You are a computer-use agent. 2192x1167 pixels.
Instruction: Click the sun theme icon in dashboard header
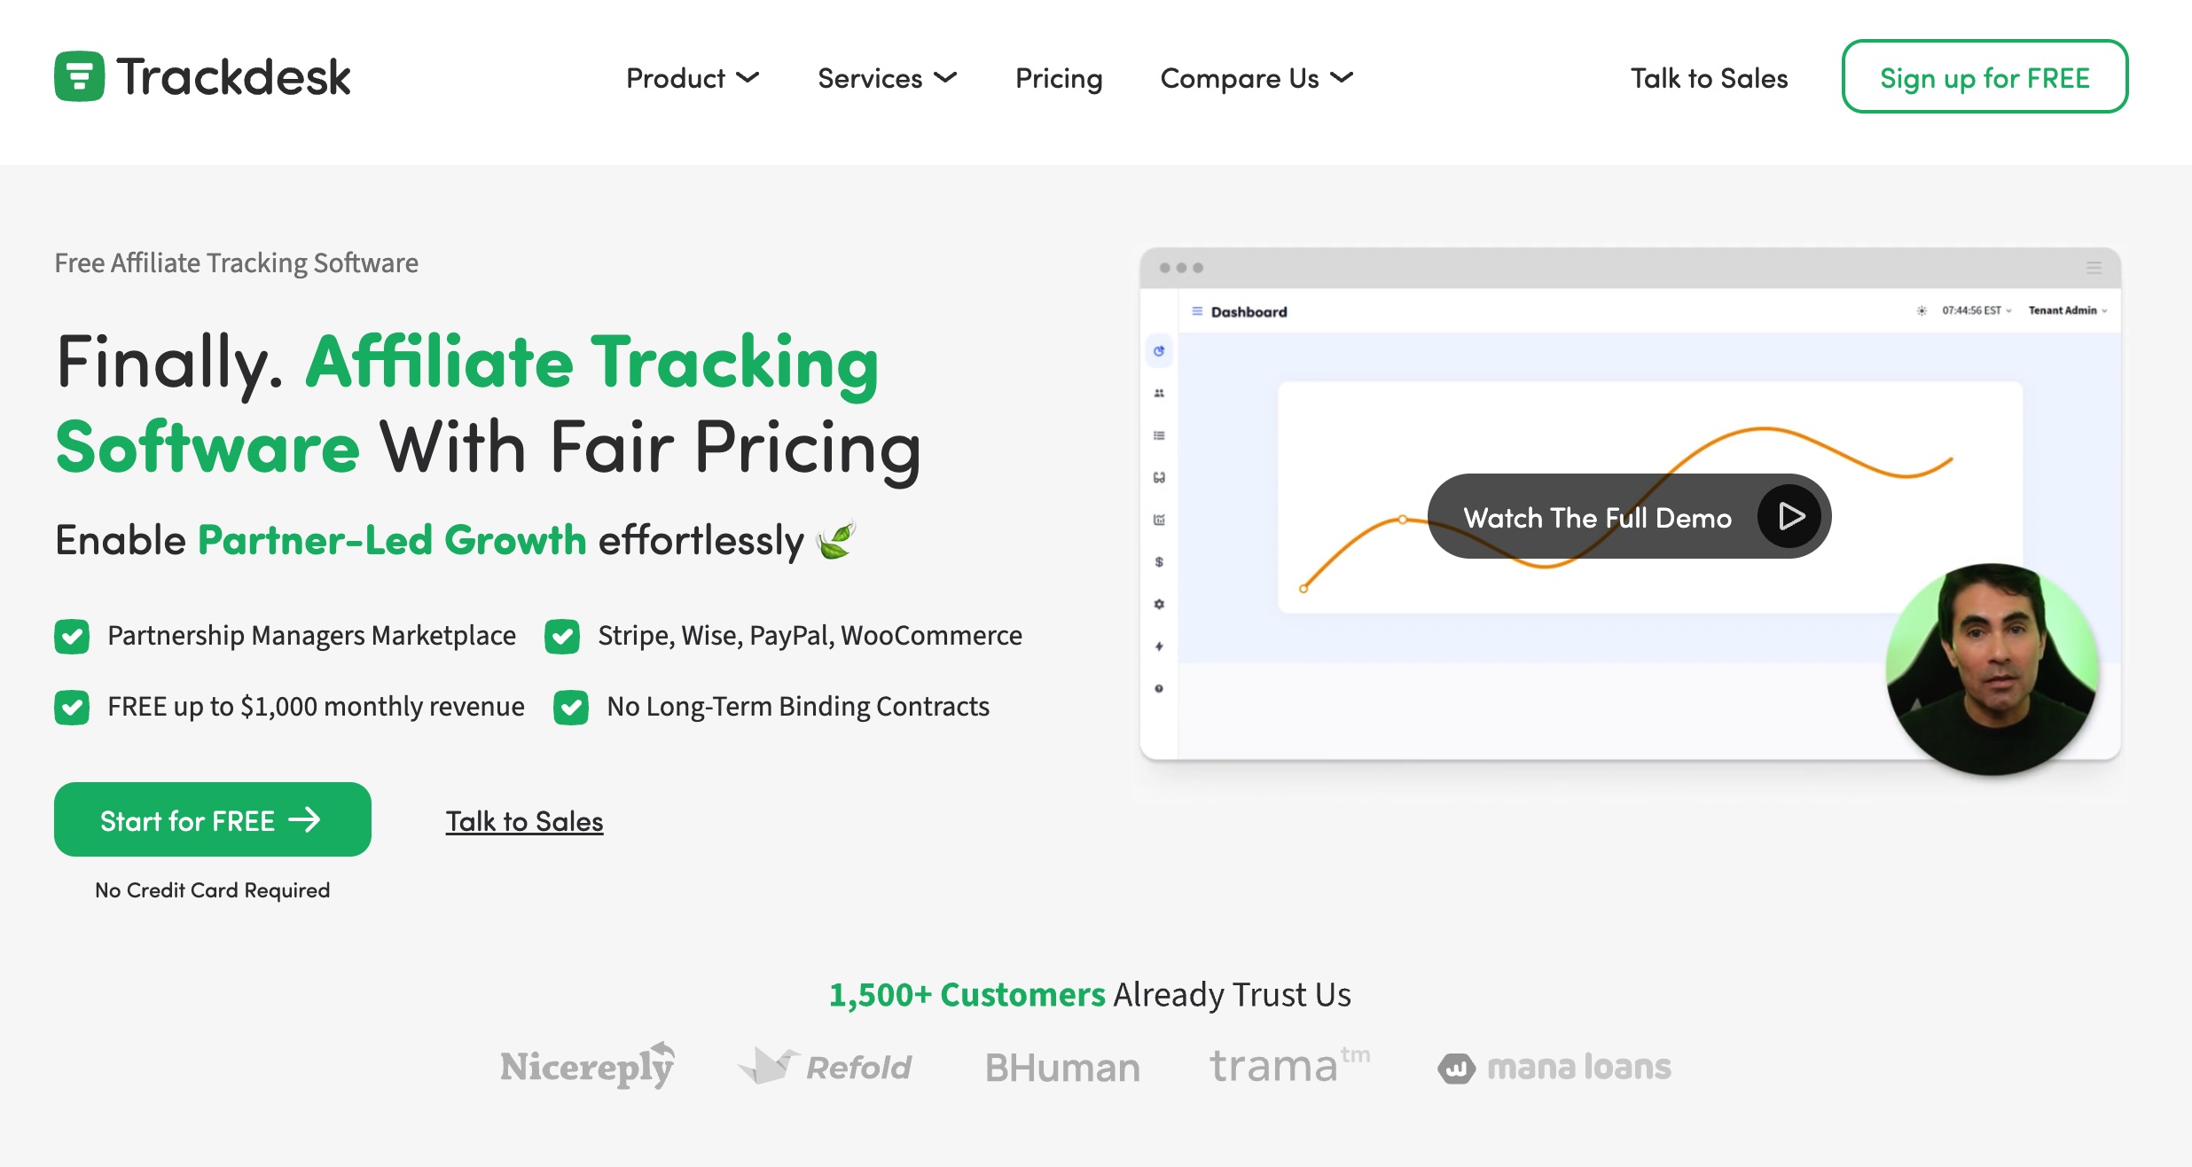[1922, 311]
